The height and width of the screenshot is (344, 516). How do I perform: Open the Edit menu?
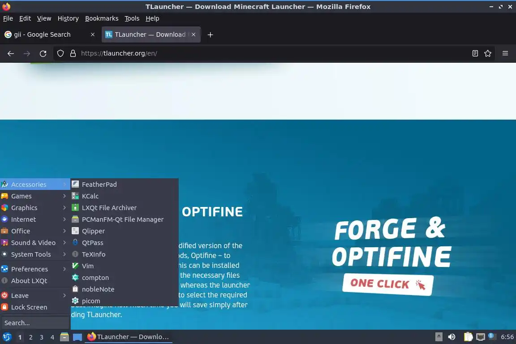pos(25,18)
